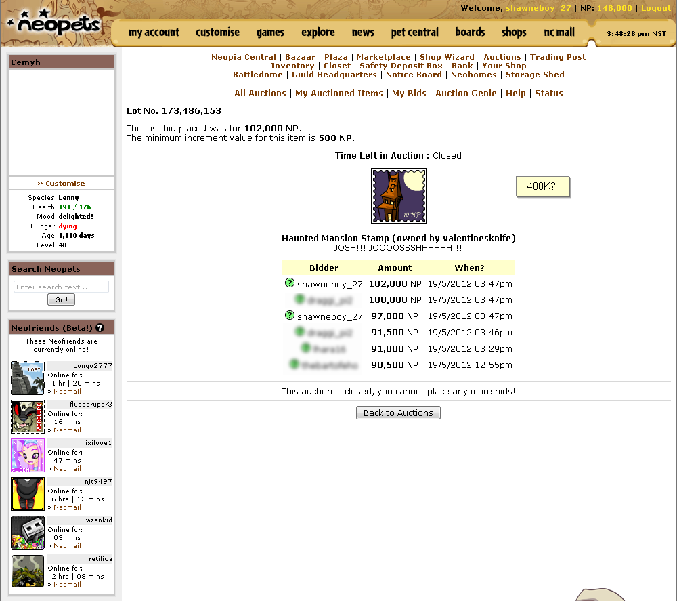Screen dimensions: 677x601
Task: Open Guild Headquarters
Action: tap(334, 75)
